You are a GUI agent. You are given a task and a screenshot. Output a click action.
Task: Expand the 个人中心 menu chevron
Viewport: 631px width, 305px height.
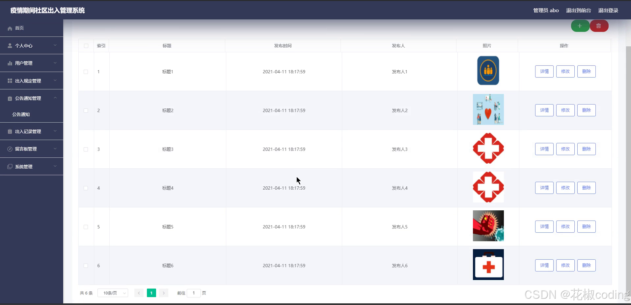(x=55, y=45)
